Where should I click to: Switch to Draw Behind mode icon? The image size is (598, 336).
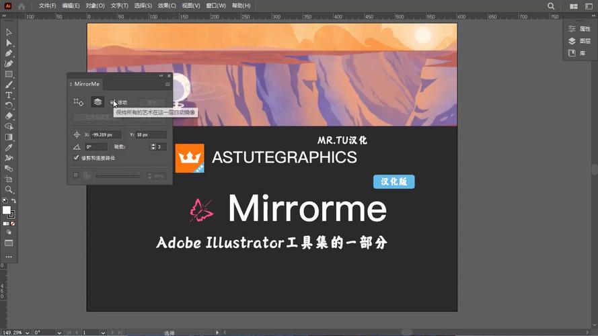9,233
